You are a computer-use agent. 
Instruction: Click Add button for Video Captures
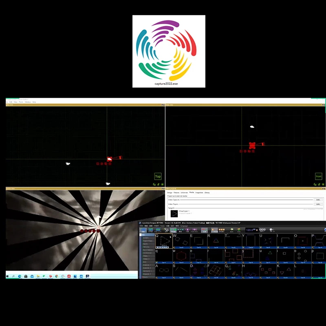tap(318, 200)
